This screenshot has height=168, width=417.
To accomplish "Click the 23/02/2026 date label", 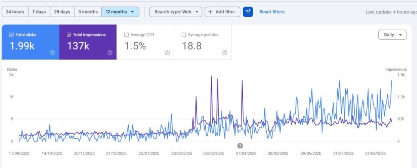I will point(182,153).
